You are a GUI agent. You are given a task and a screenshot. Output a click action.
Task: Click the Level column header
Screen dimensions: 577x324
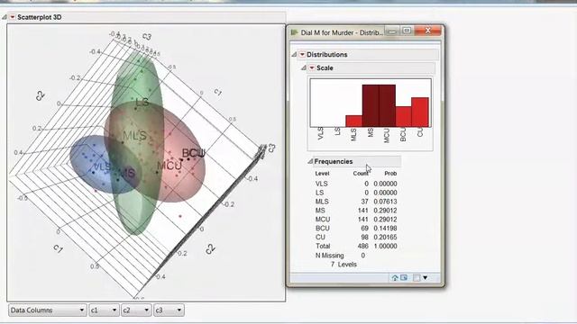coord(322,173)
